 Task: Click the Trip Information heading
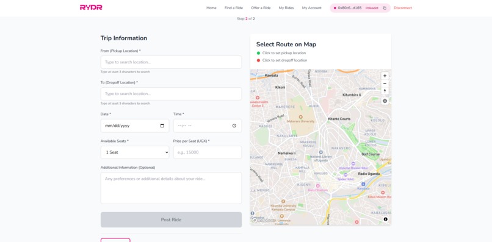point(124,38)
